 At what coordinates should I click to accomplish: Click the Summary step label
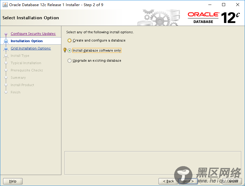click(x=18, y=78)
